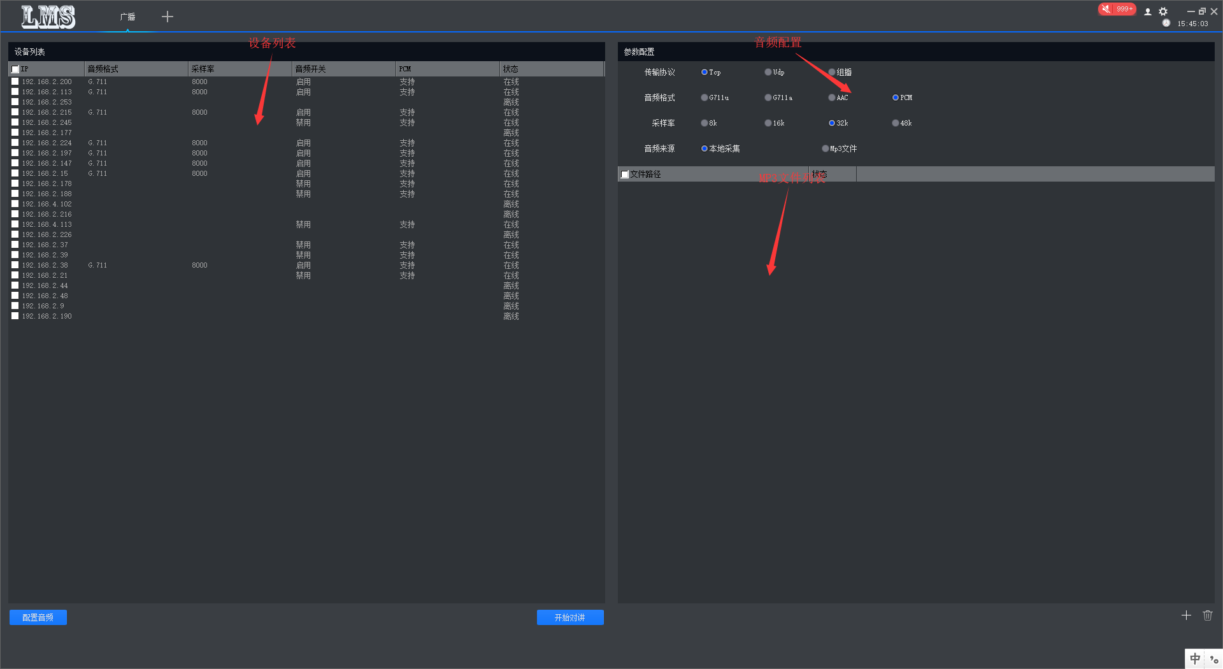Screen dimensions: 1223x669
Task: Toggle IME punctuation mode icon
Action: coord(1214,659)
